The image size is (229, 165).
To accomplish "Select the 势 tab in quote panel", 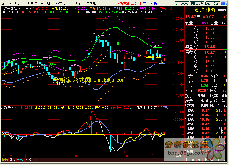I will click(x=212, y=160).
